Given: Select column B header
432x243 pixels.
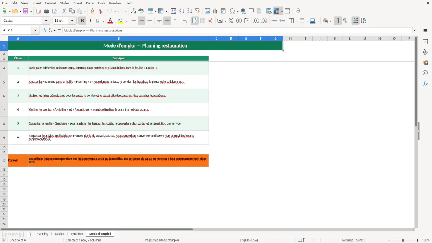Looking at the screenshot, I should pyautogui.click(x=118, y=39).
